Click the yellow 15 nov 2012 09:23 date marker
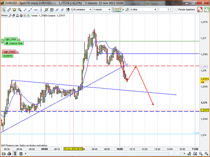The width and height of the screenshot is (210, 157). (73, 149)
